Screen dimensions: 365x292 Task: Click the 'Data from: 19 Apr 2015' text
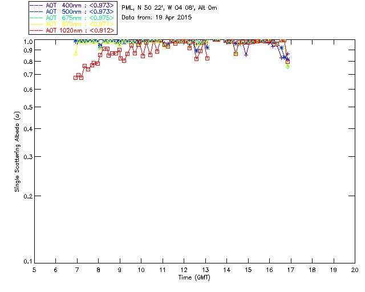157,18
